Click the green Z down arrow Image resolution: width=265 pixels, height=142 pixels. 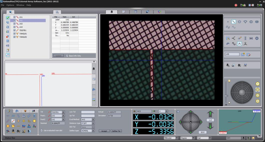click(210, 126)
